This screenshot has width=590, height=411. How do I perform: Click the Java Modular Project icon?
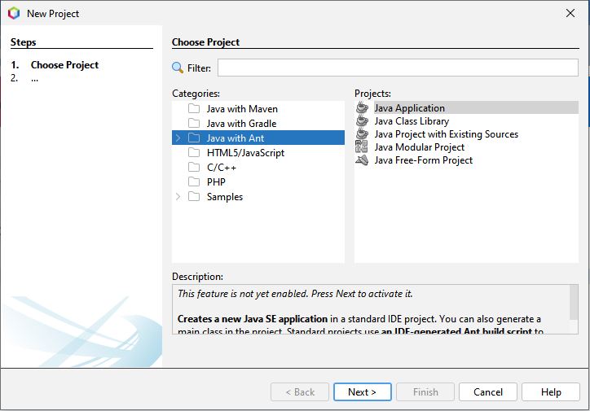click(x=363, y=147)
